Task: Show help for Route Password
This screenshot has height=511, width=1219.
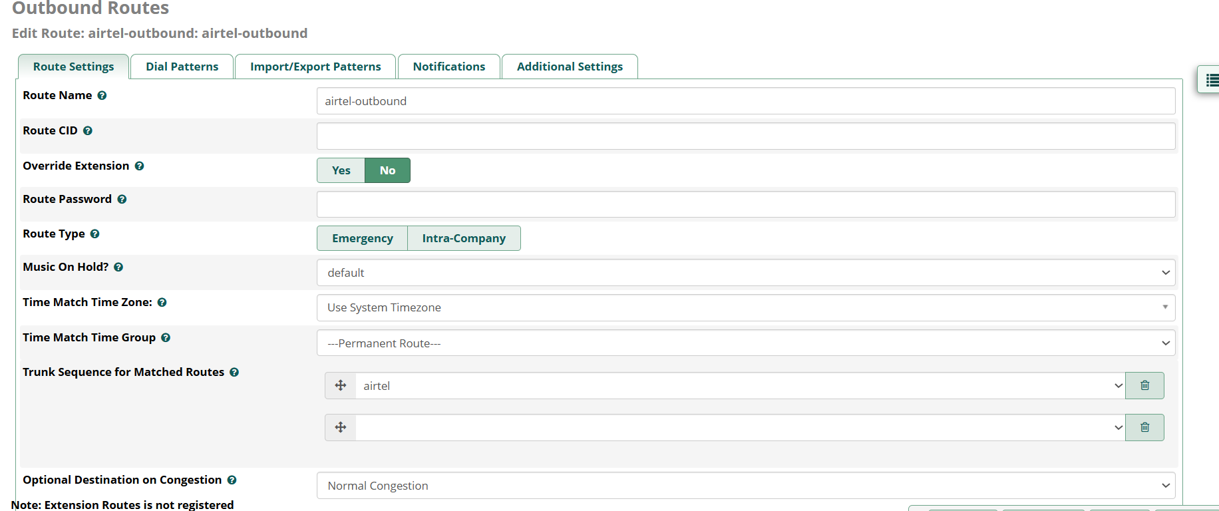Action: [x=122, y=200]
